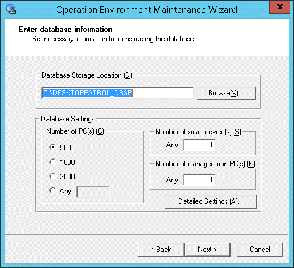Screen dimensions: 294x268
Task: Click the 'Database Settings' group label
Action: tap(68, 119)
